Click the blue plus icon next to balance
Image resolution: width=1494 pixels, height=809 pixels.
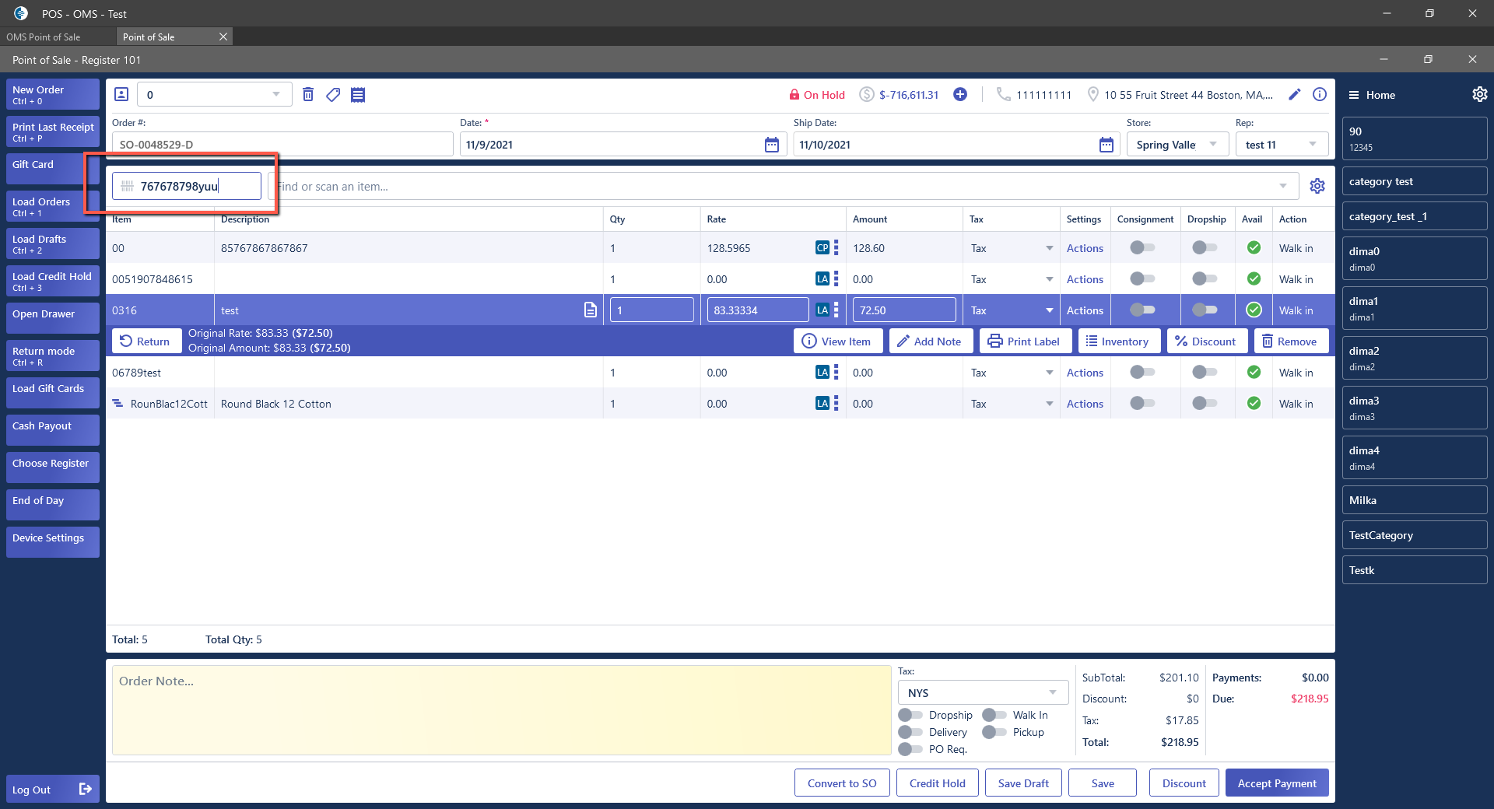click(x=960, y=94)
